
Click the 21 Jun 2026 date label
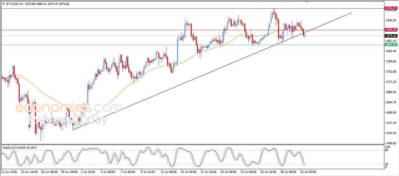pos(9,171)
